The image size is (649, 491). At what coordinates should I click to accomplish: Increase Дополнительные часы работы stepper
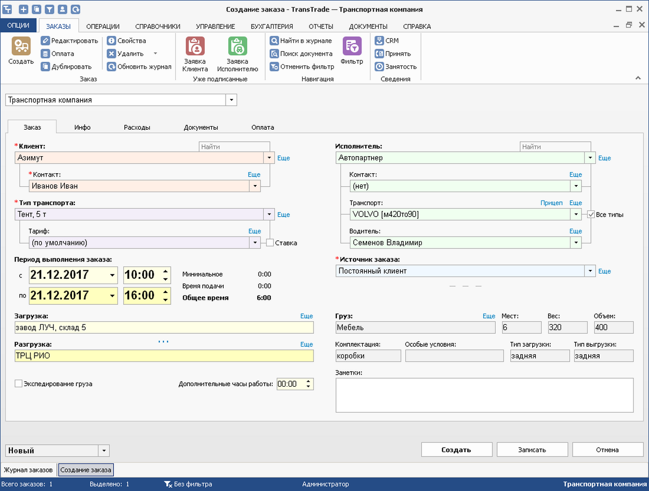click(x=309, y=381)
